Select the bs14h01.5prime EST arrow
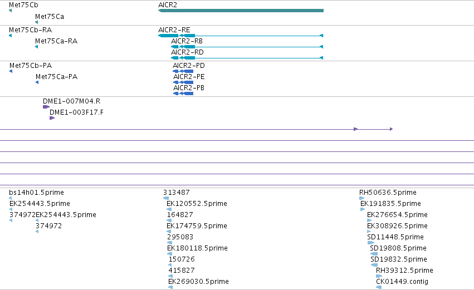474x290 pixels. [10, 198]
